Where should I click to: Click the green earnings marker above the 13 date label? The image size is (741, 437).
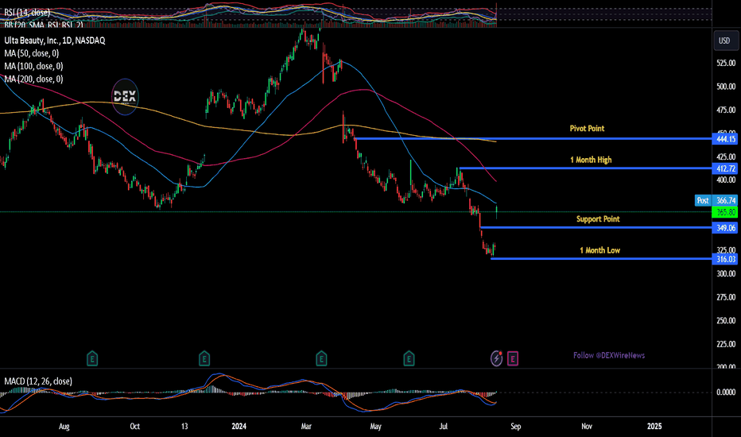point(204,358)
